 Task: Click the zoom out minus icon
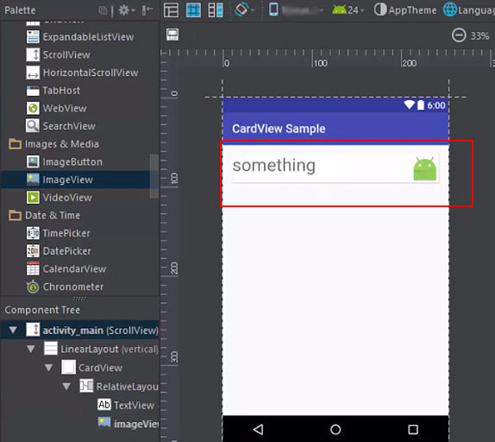[459, 35]
